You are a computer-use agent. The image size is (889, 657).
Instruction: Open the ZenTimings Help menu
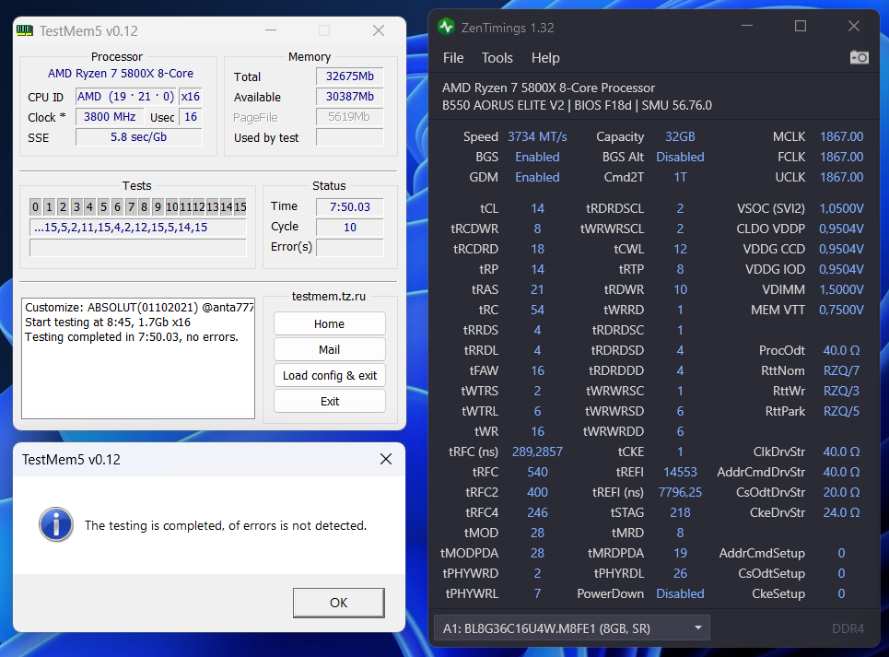click(x=545, y=58)
